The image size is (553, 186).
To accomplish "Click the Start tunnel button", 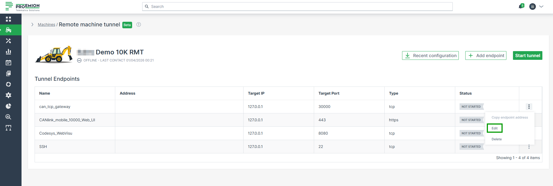I will click(x=527, y=55).
